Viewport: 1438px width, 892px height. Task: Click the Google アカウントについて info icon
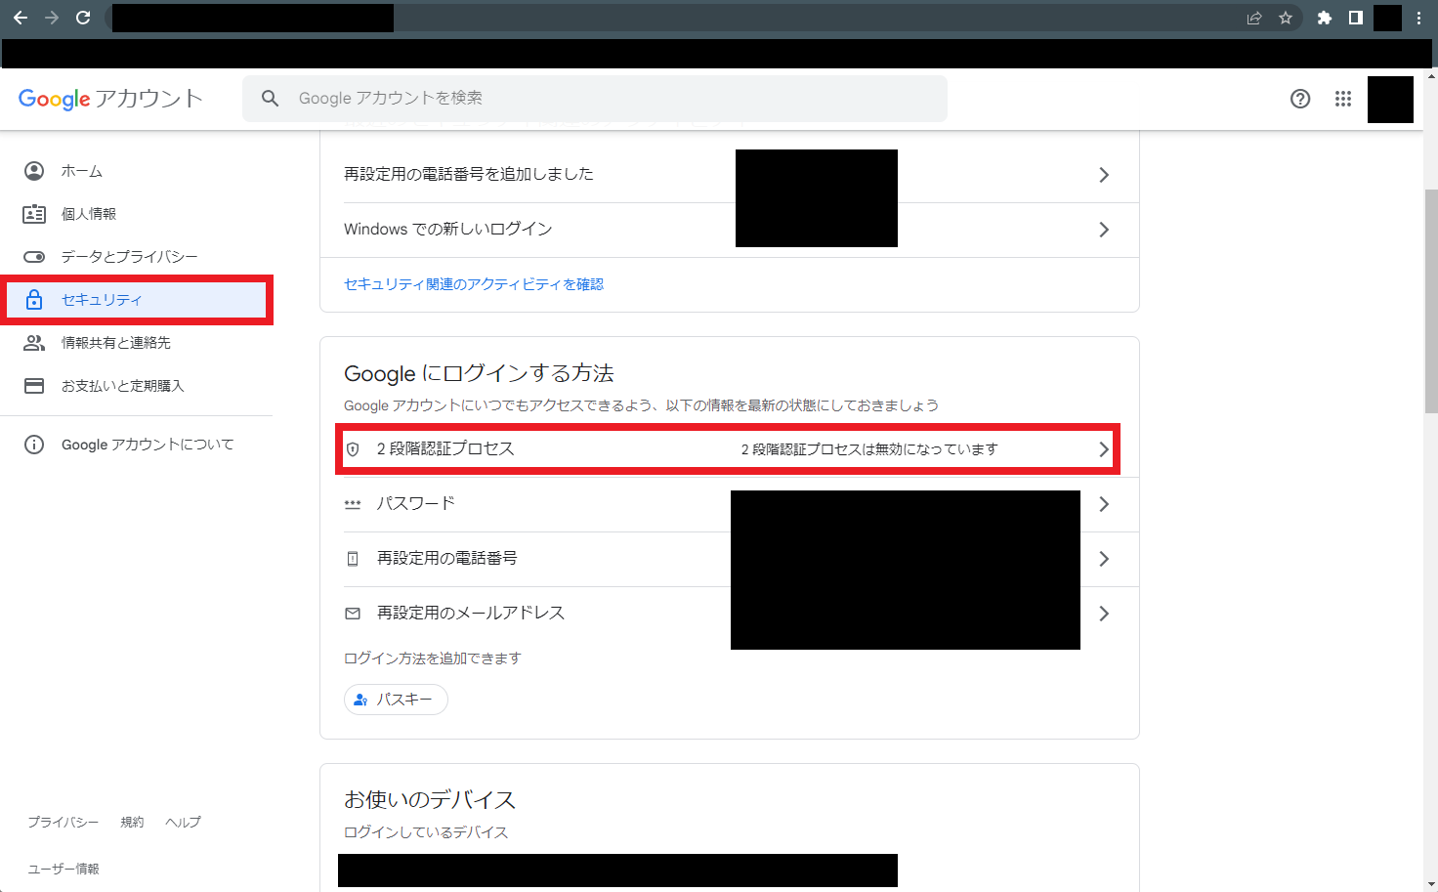click(x=34, y=445)
